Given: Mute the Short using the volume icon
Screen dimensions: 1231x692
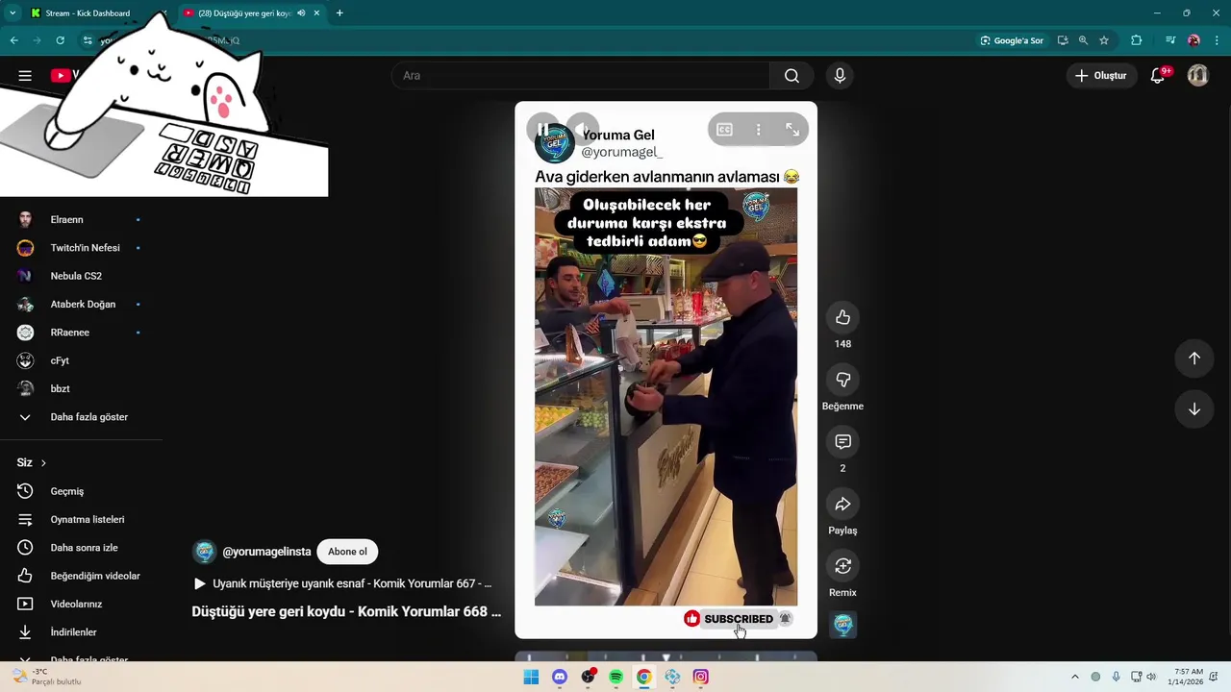Looking at the screenshot, I should 582,130.
